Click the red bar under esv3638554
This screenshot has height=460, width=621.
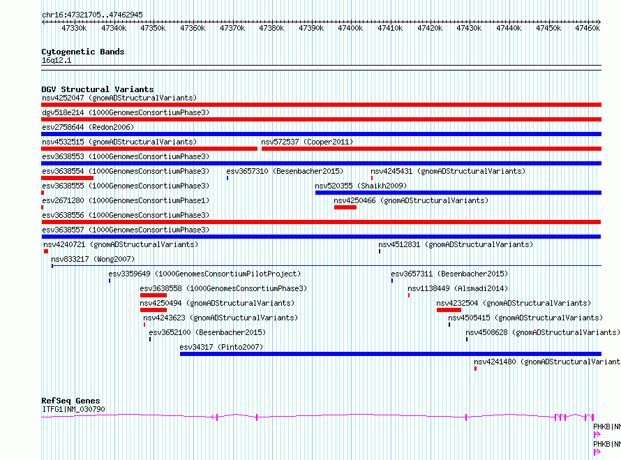[67, 178]
